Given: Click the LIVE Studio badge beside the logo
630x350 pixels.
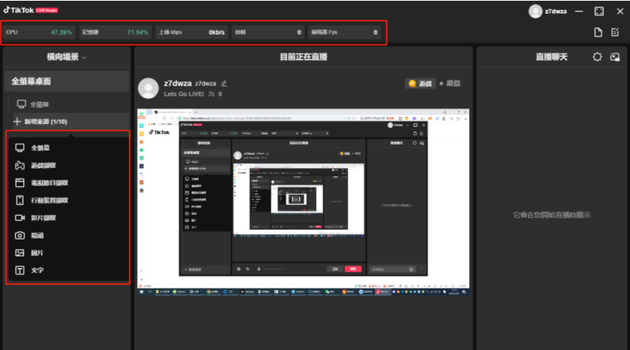Looking at the screenshot, I should 47,11.
